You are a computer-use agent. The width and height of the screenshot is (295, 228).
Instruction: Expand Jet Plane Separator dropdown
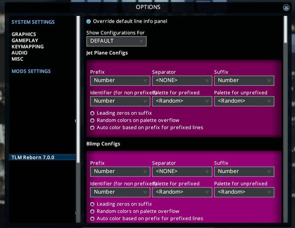(x=182, y=81)
